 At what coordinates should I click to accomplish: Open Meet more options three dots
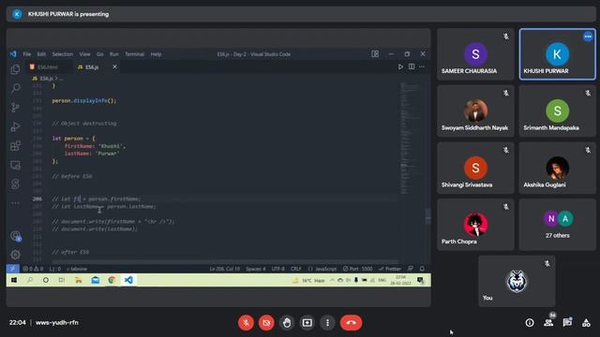point(327,323)
